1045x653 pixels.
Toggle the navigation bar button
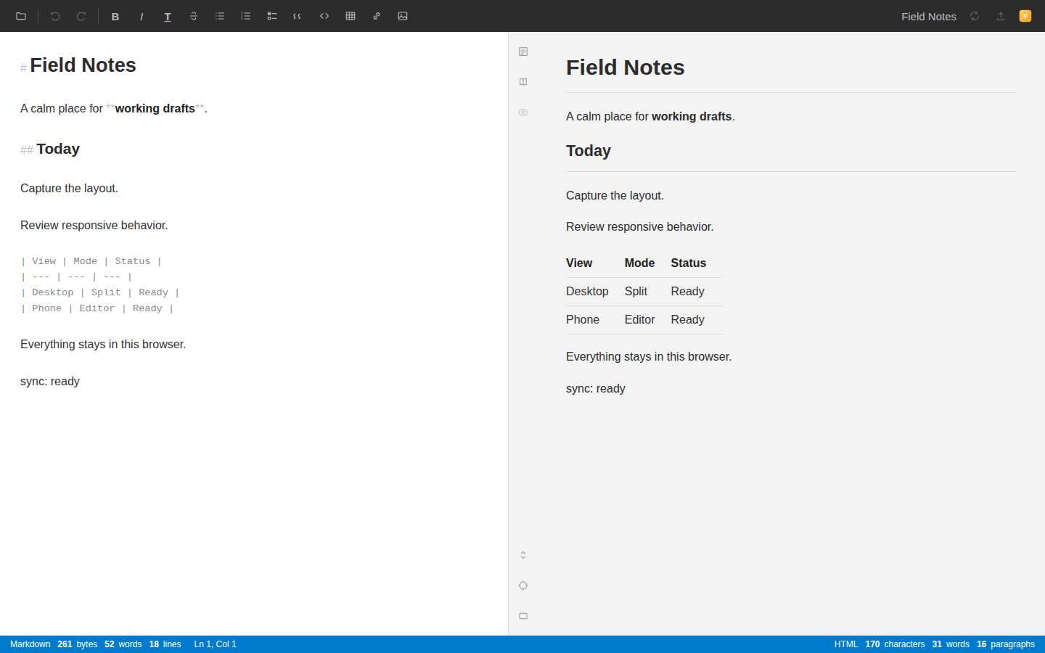(x=523, y=52)
